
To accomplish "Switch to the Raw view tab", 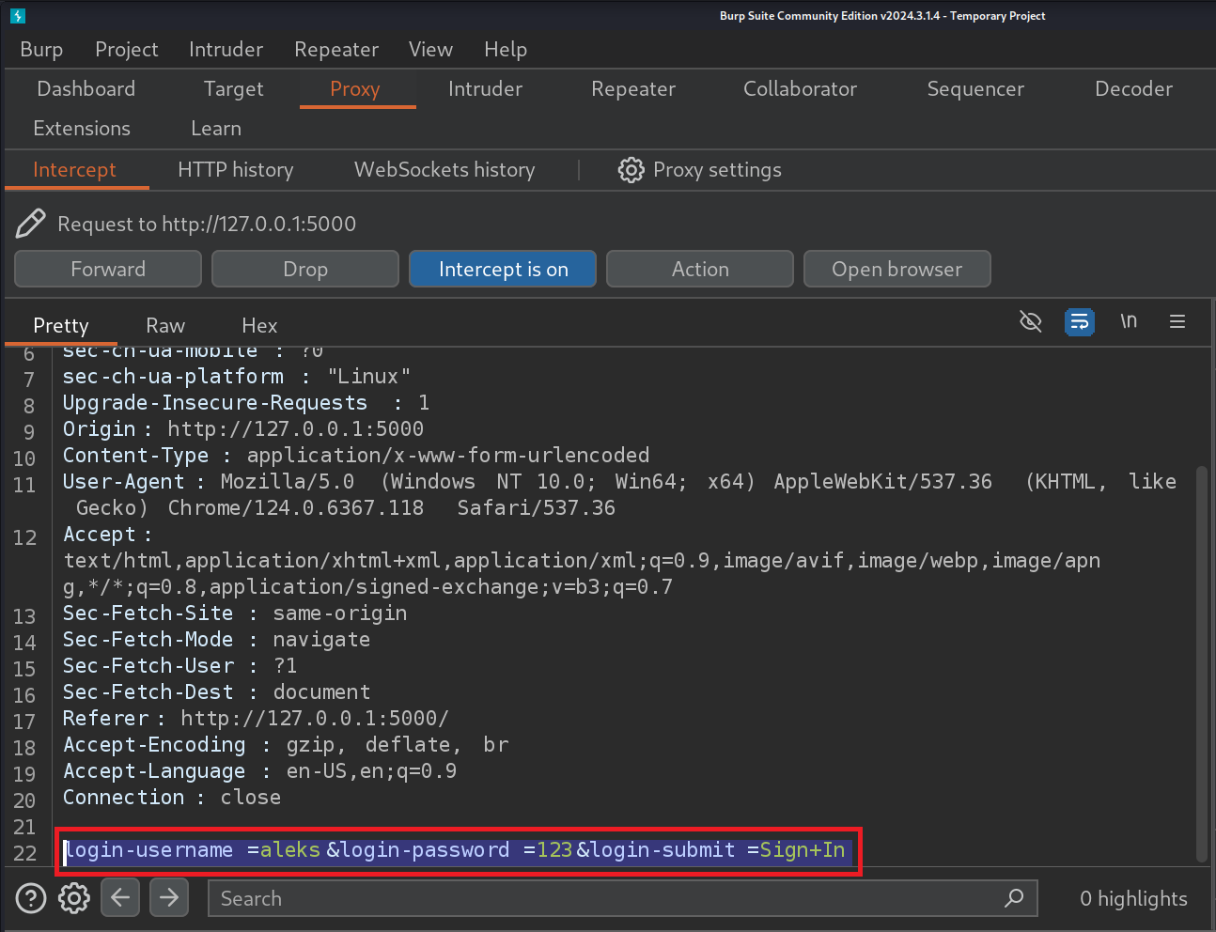I will [165, 325].
